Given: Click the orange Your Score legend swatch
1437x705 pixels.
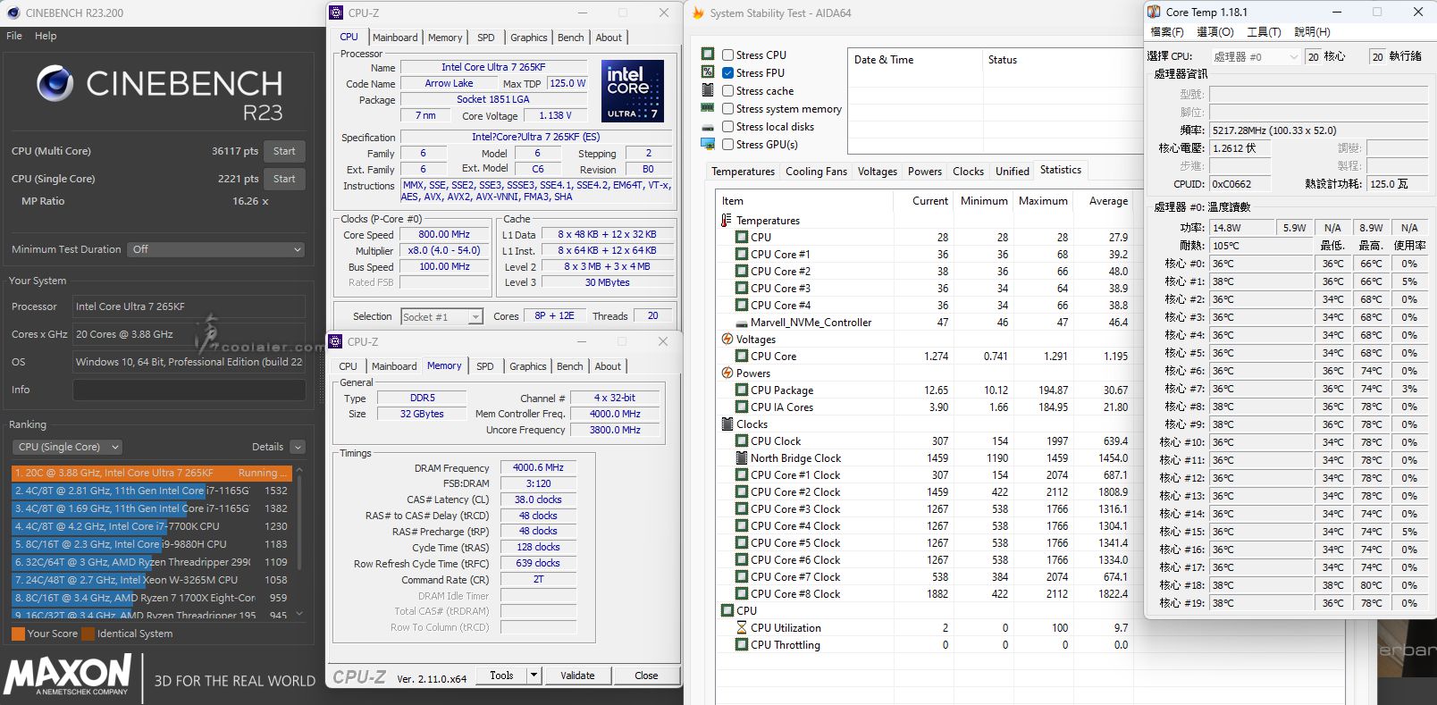Looking at the screenshot, I should coord(18,634).
